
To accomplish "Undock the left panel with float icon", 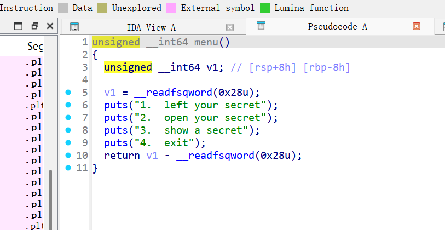I will [35, 26].
